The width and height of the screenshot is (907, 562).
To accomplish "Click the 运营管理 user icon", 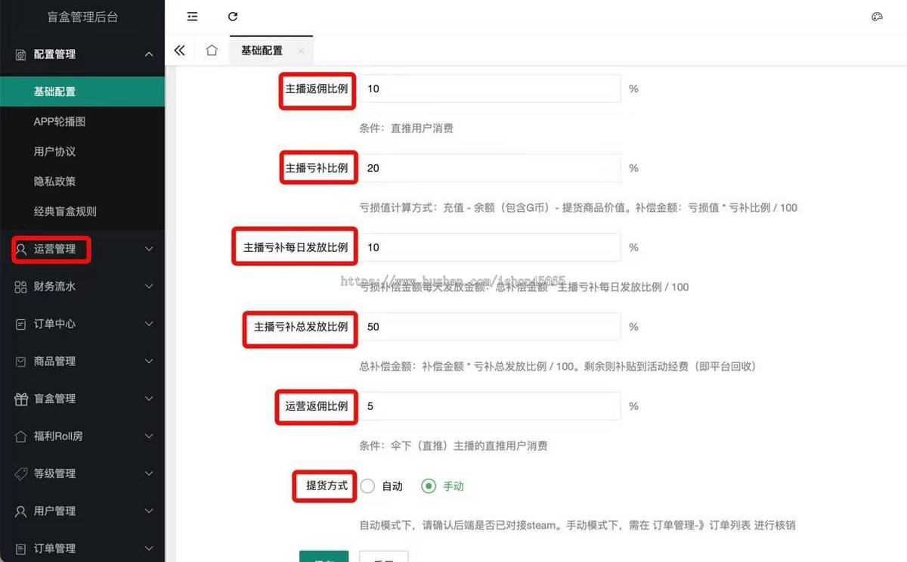I will 20,249.
